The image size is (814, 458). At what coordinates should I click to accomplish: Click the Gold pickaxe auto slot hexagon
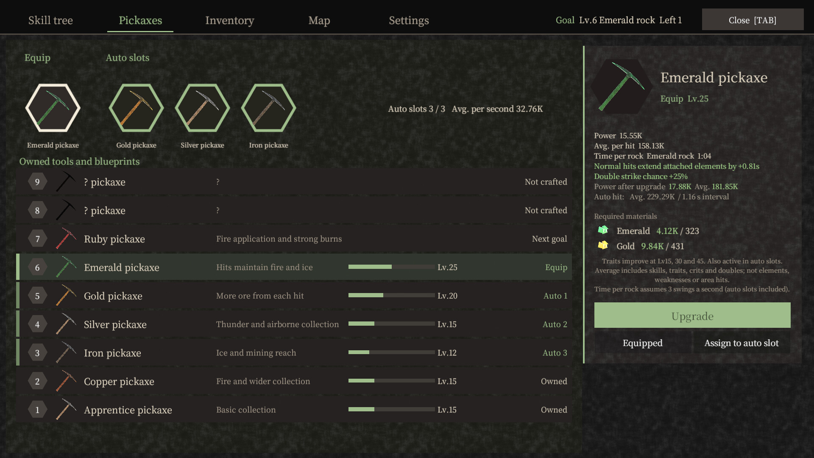136,108
